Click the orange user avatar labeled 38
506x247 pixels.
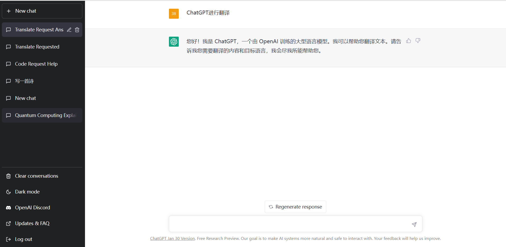point(174,14)
